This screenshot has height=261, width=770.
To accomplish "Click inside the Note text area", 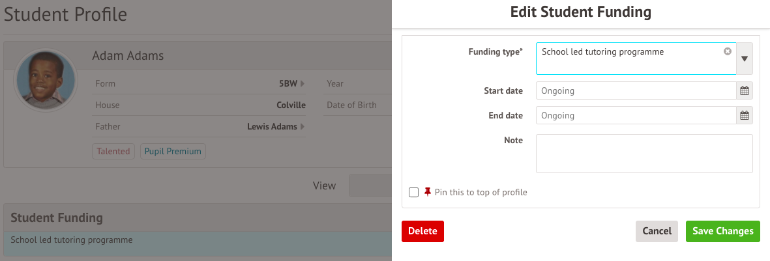I will point(644,154).
